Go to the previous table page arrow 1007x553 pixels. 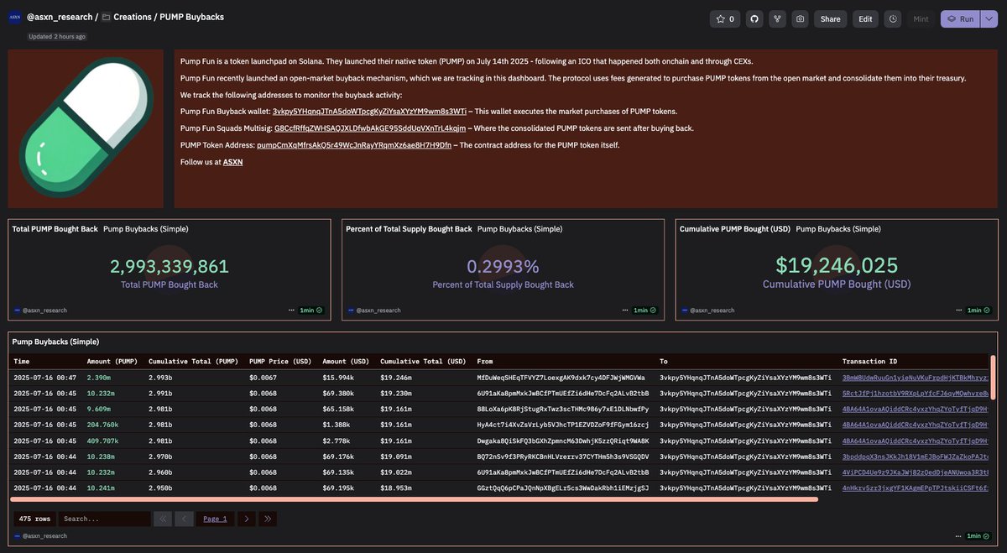point(184,519)
